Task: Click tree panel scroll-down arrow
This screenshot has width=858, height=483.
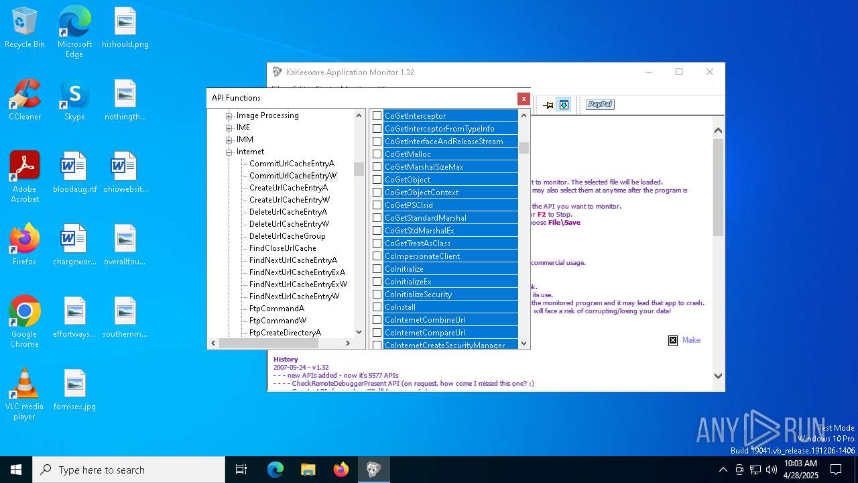Action: pos(359,331)
